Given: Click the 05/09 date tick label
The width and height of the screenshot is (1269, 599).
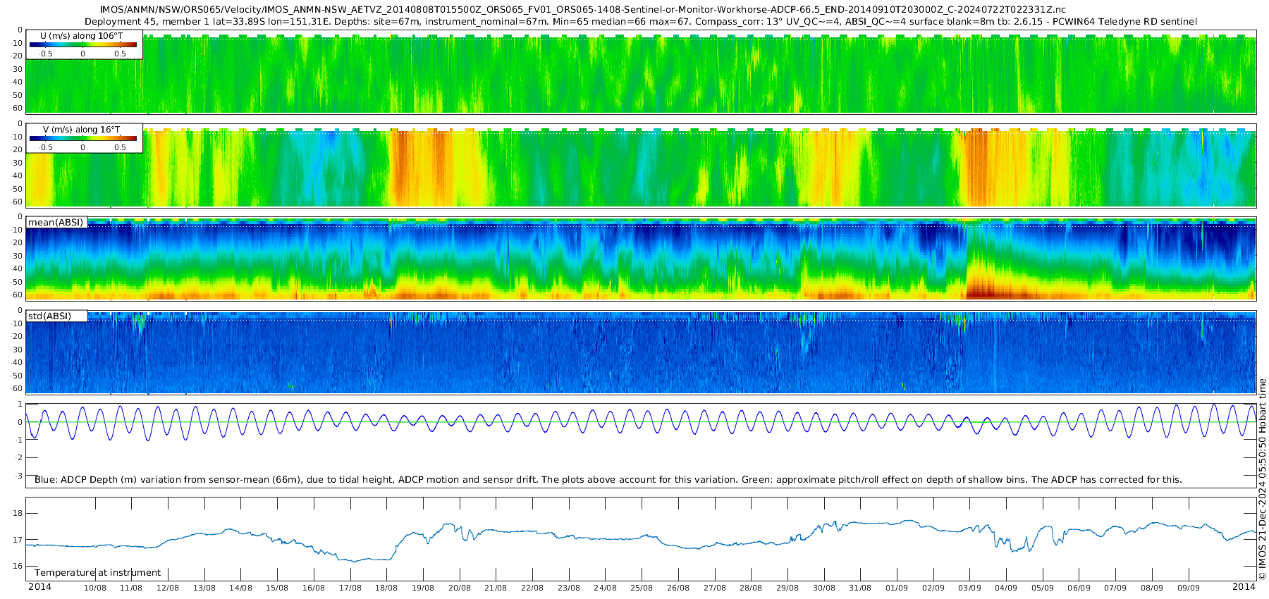Looking at the screenshot, I should click(x=1043, y=588).
